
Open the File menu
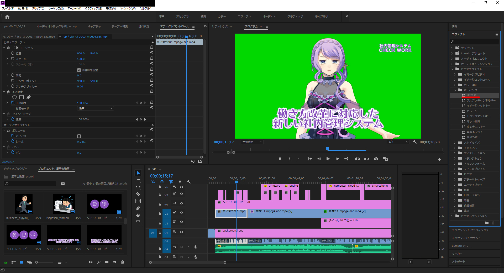(8, 9)
